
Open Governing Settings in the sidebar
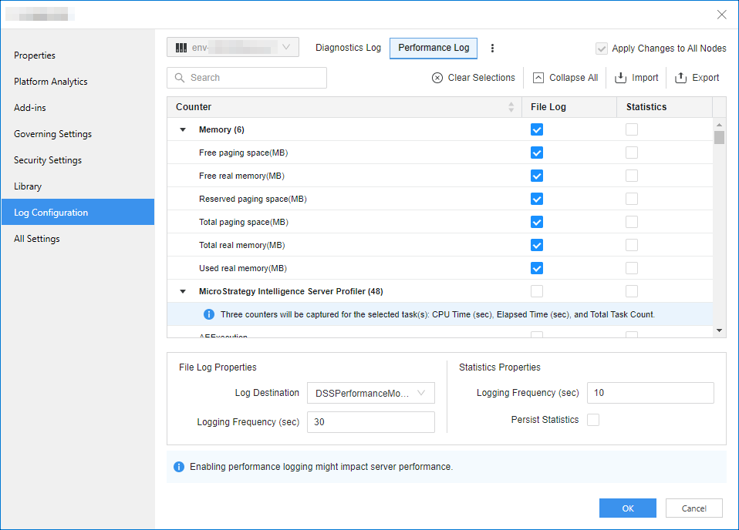(52, 134)
